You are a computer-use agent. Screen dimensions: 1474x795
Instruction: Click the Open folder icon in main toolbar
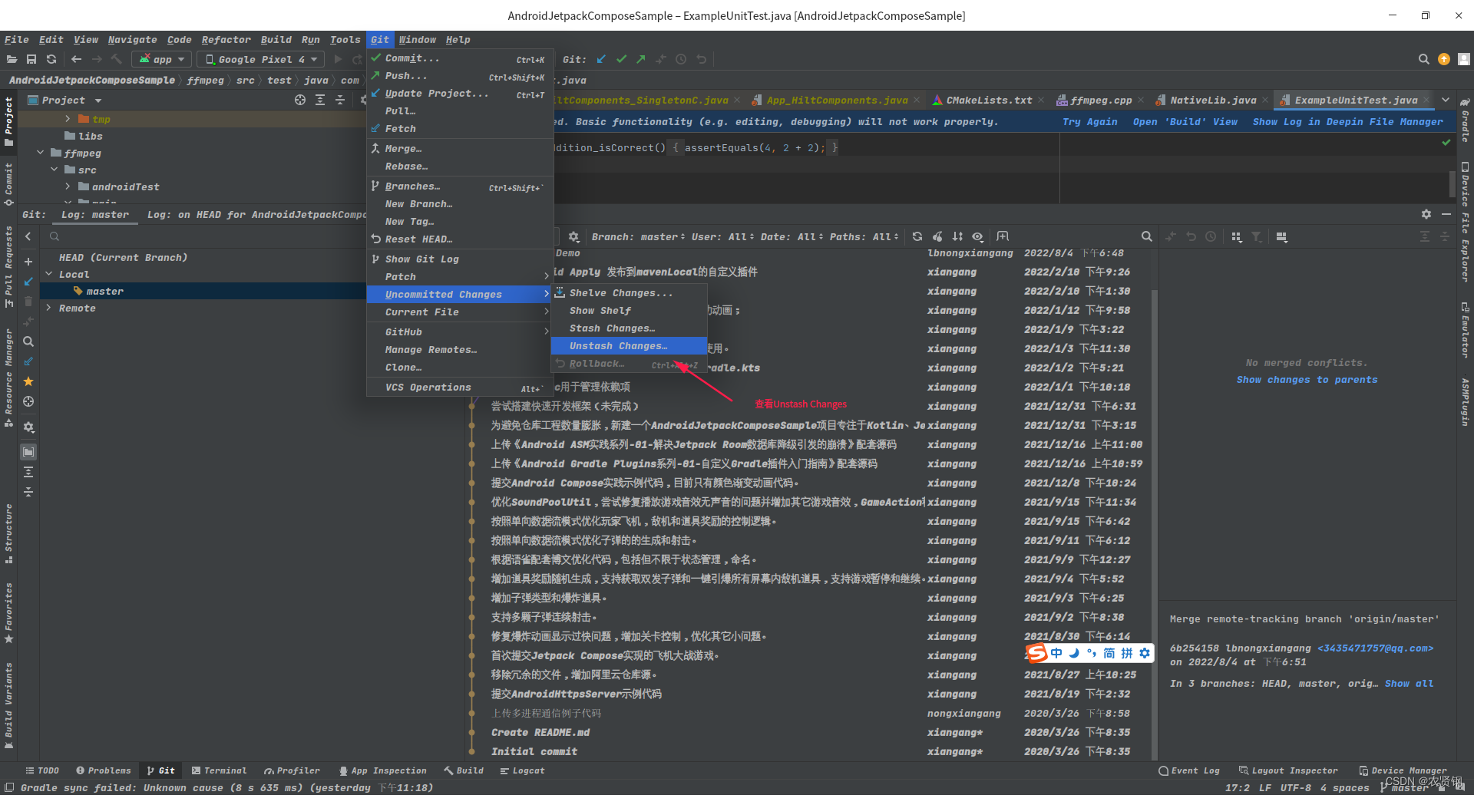(x=12, y=59)
